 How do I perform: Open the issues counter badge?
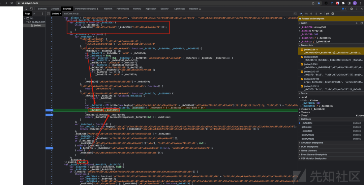pyautogui.click(x=344, y=9)
